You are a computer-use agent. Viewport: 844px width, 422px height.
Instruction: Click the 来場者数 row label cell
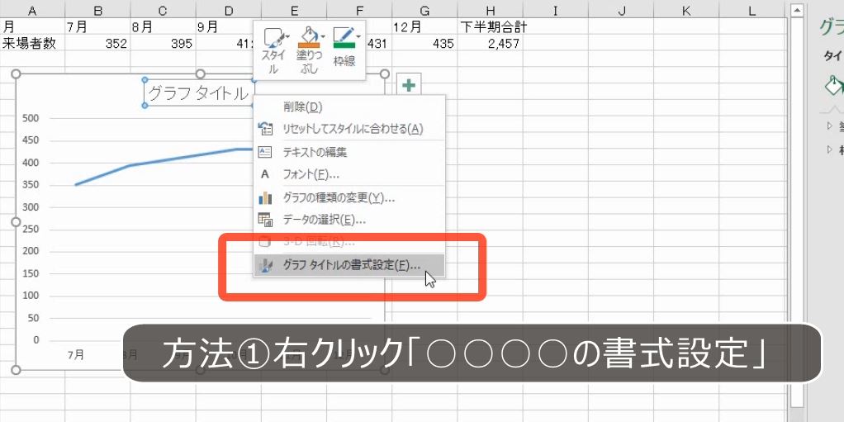(32, 44)
